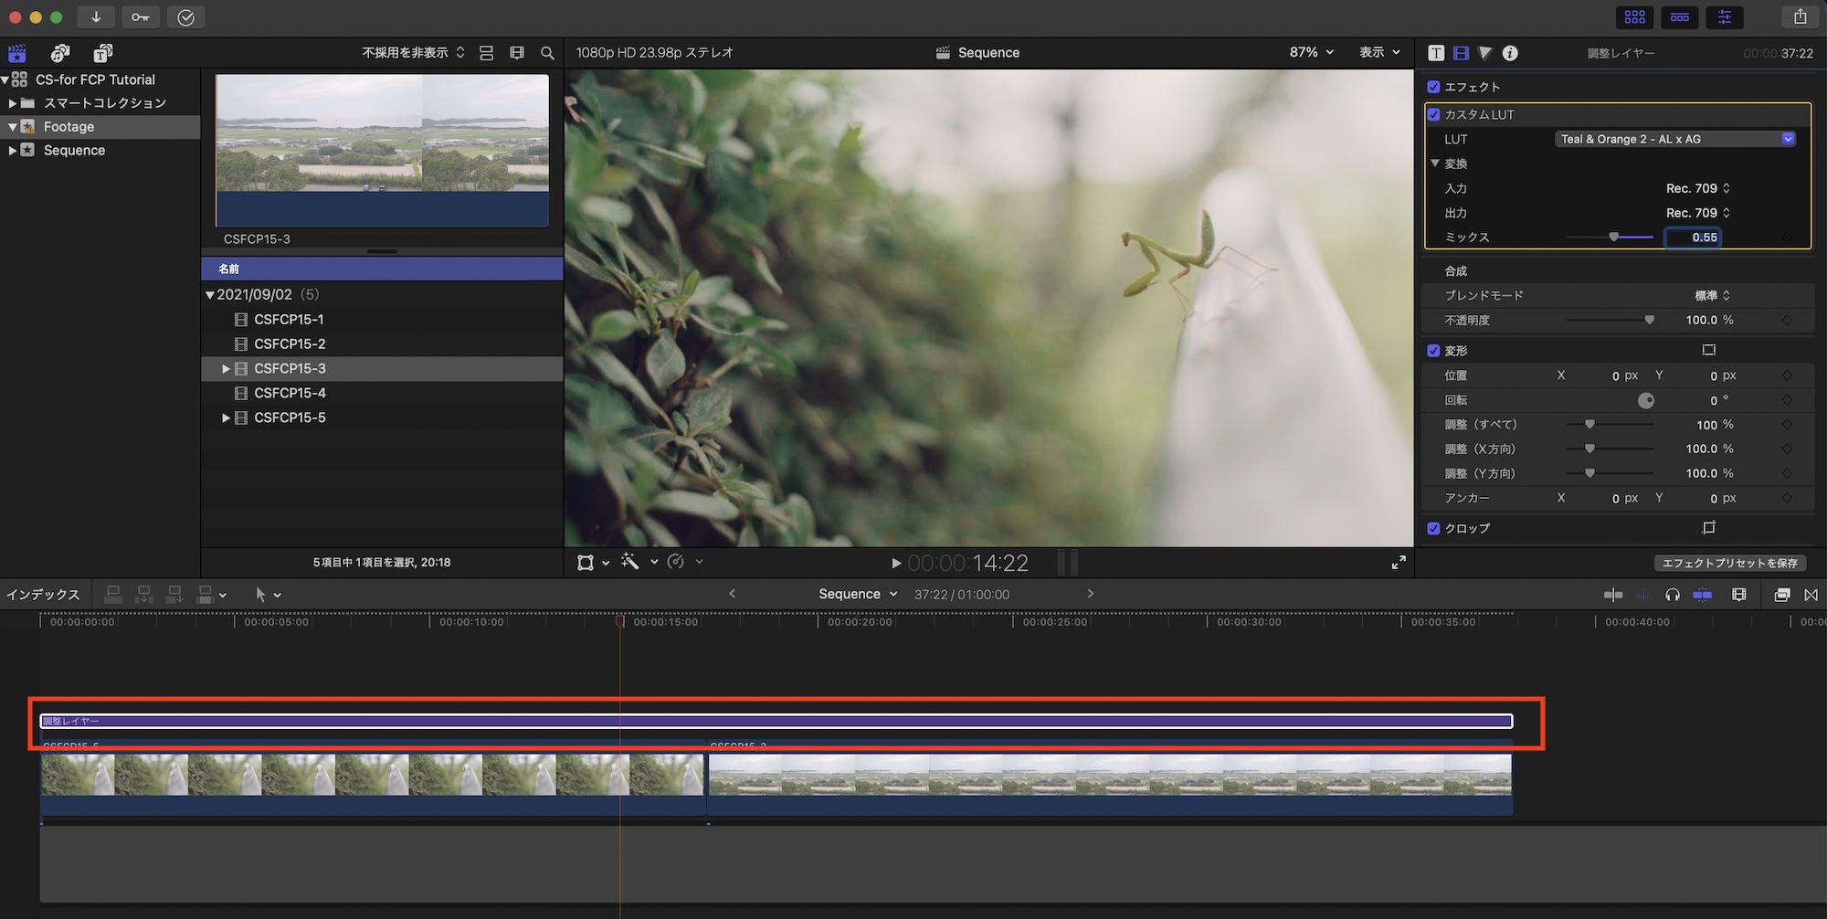Open the background tasks checkmark icon

click(185, 17)
